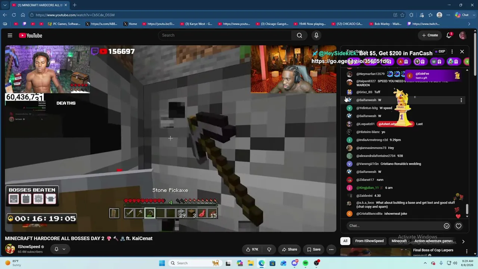Open the YouTube account avatar menu
478x269 pixels.
pos(463,35)
